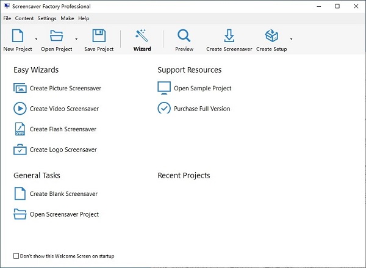
Task: Click the Create Picture Screensaver image icon
Action: 20,88
